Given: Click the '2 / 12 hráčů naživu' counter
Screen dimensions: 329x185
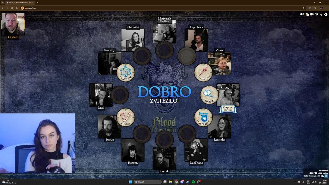Looking at the screenshot, I should (319, 173).
